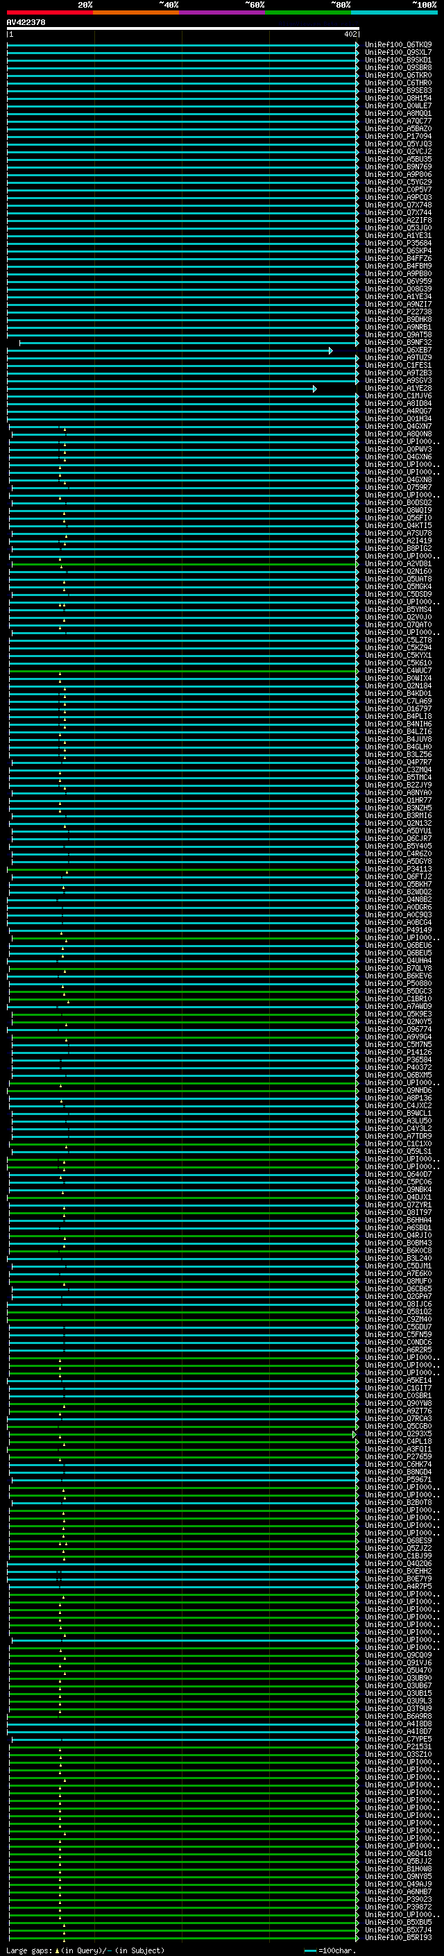Open the UniRef100_P17094 hit label
The width and height of the screenshot is (444, 1956).
[398, 137]
